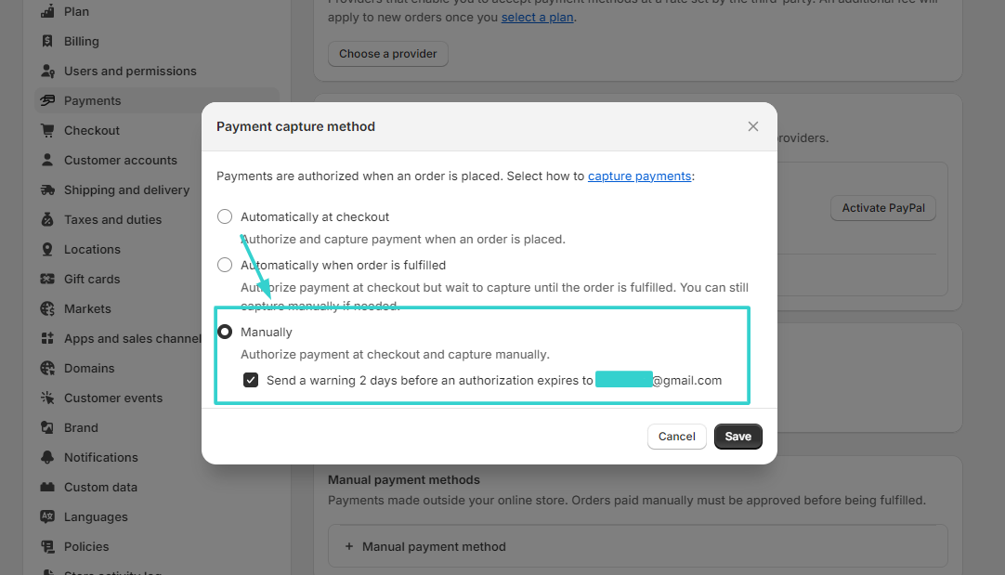The width and height of the screenshot is (1005, 575).
Task: Select the Shipping and delivery truck icon
Action: tap(46, 189)
